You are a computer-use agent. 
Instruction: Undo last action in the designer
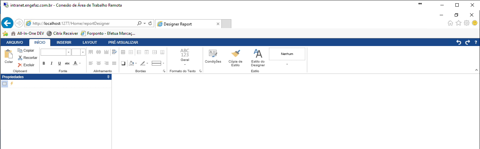pos(459,42)
